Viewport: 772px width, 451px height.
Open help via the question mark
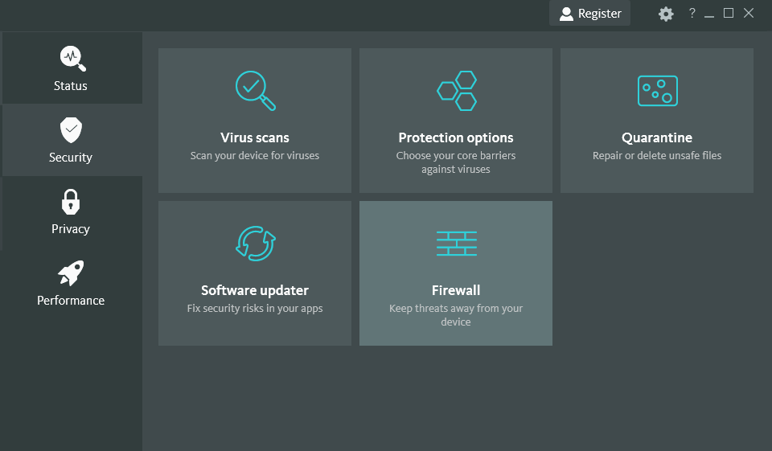click(692, 14)
